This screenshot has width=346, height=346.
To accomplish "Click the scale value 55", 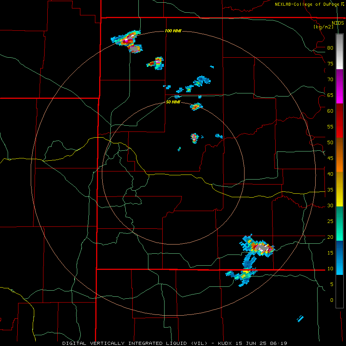I will [x=330, y=126].
